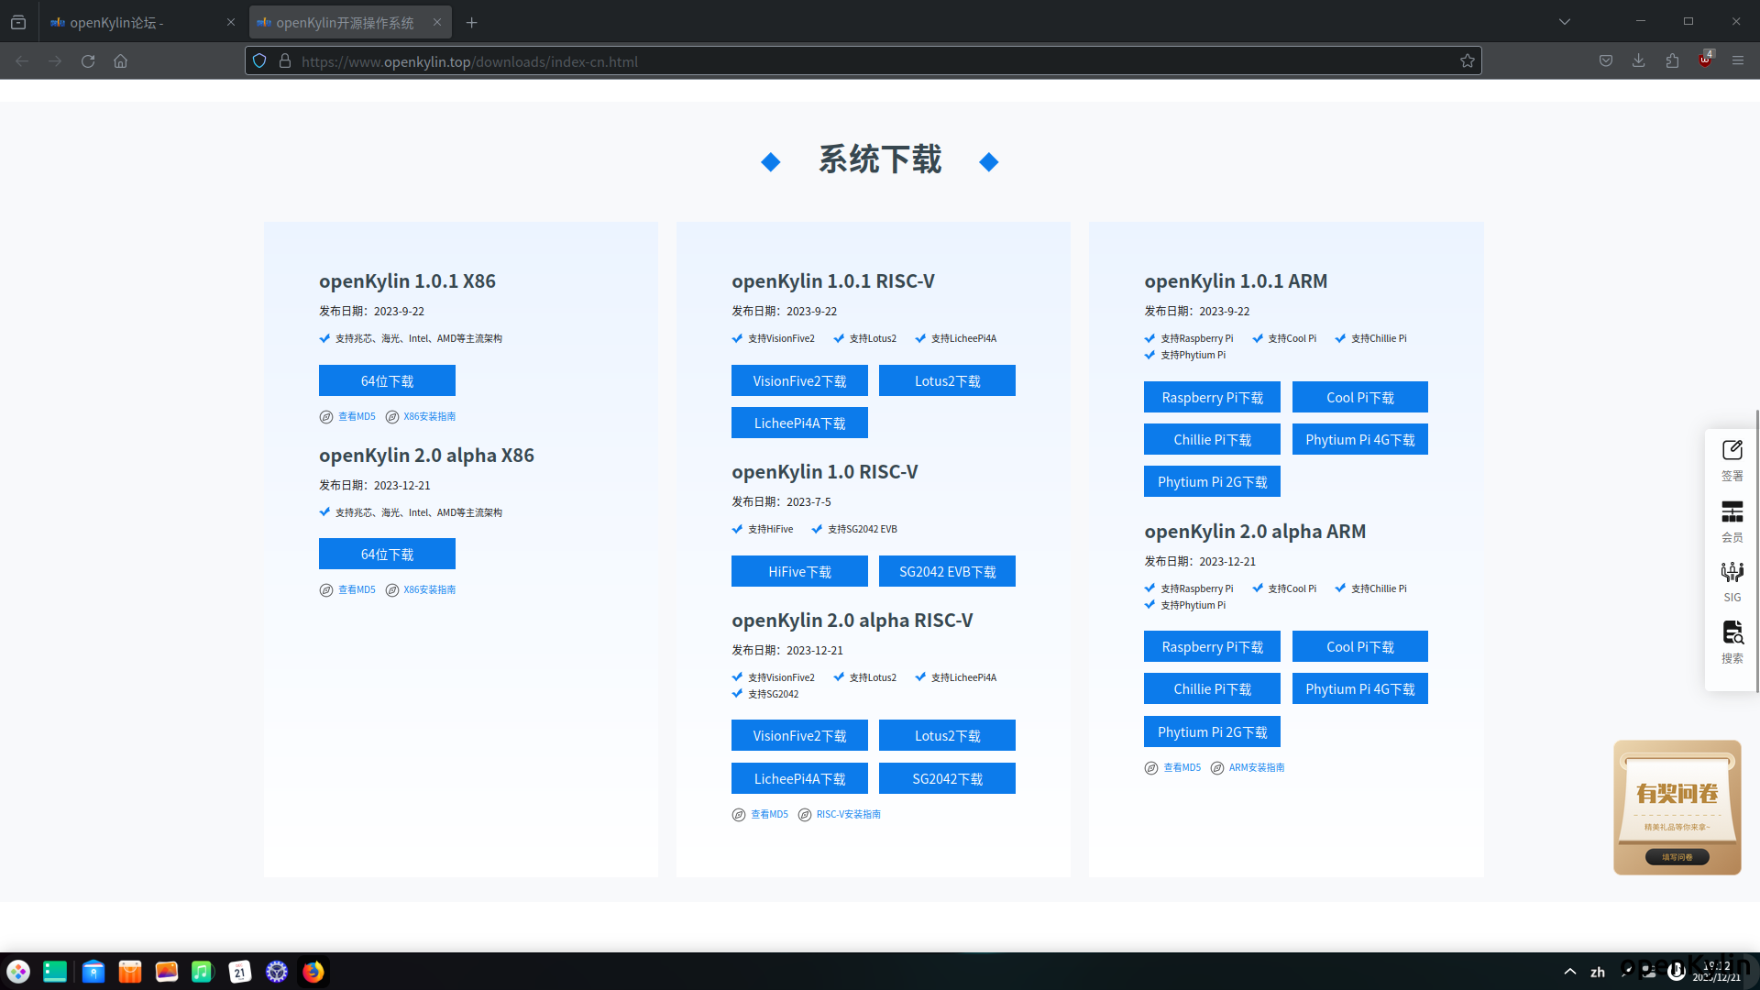Open Firefox from the taskbar

[313, 972]
